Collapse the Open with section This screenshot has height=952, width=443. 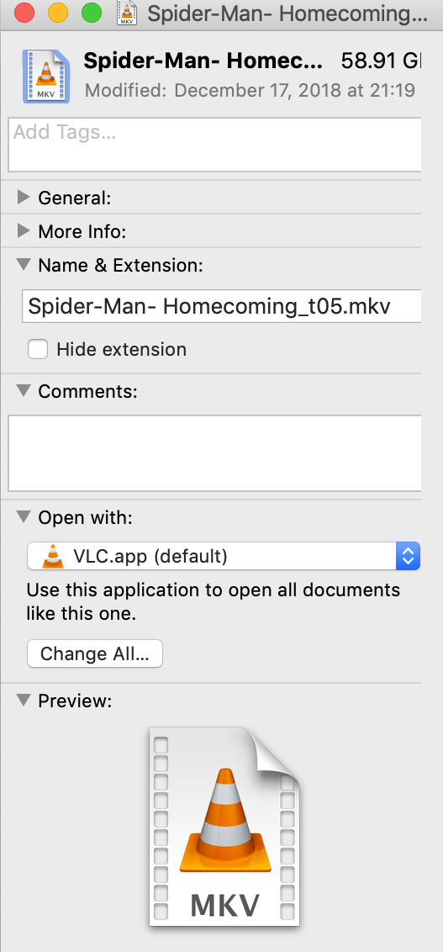coord(24,516)
